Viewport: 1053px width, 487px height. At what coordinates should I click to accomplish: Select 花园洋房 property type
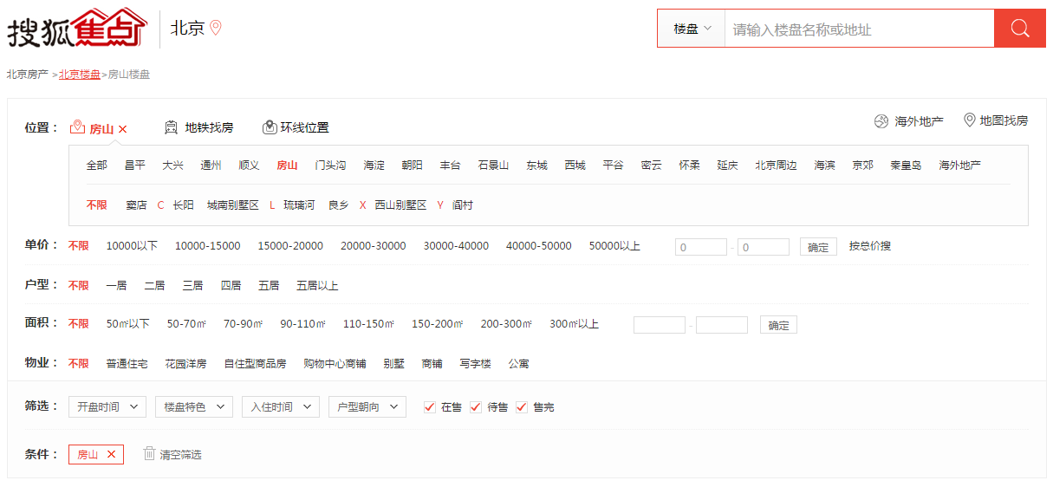click(186, 364)
